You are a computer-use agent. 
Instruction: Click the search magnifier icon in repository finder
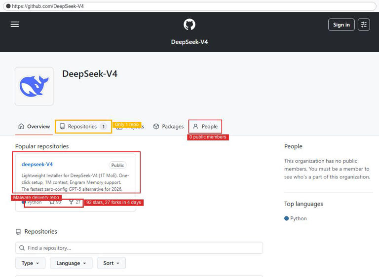pos(22,248)
